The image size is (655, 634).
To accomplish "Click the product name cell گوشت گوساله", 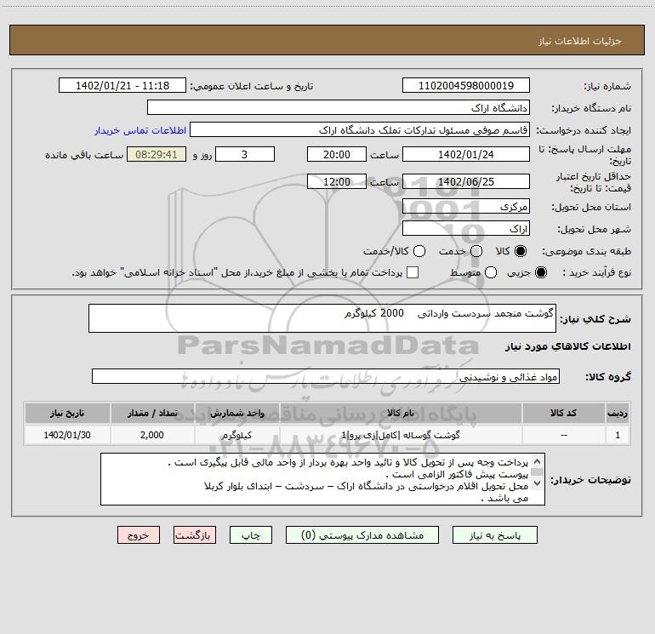I will click(401, 435).
